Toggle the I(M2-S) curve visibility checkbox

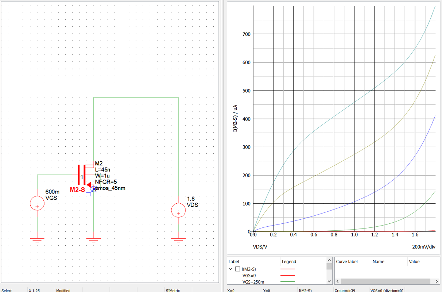tap(237, 269)
